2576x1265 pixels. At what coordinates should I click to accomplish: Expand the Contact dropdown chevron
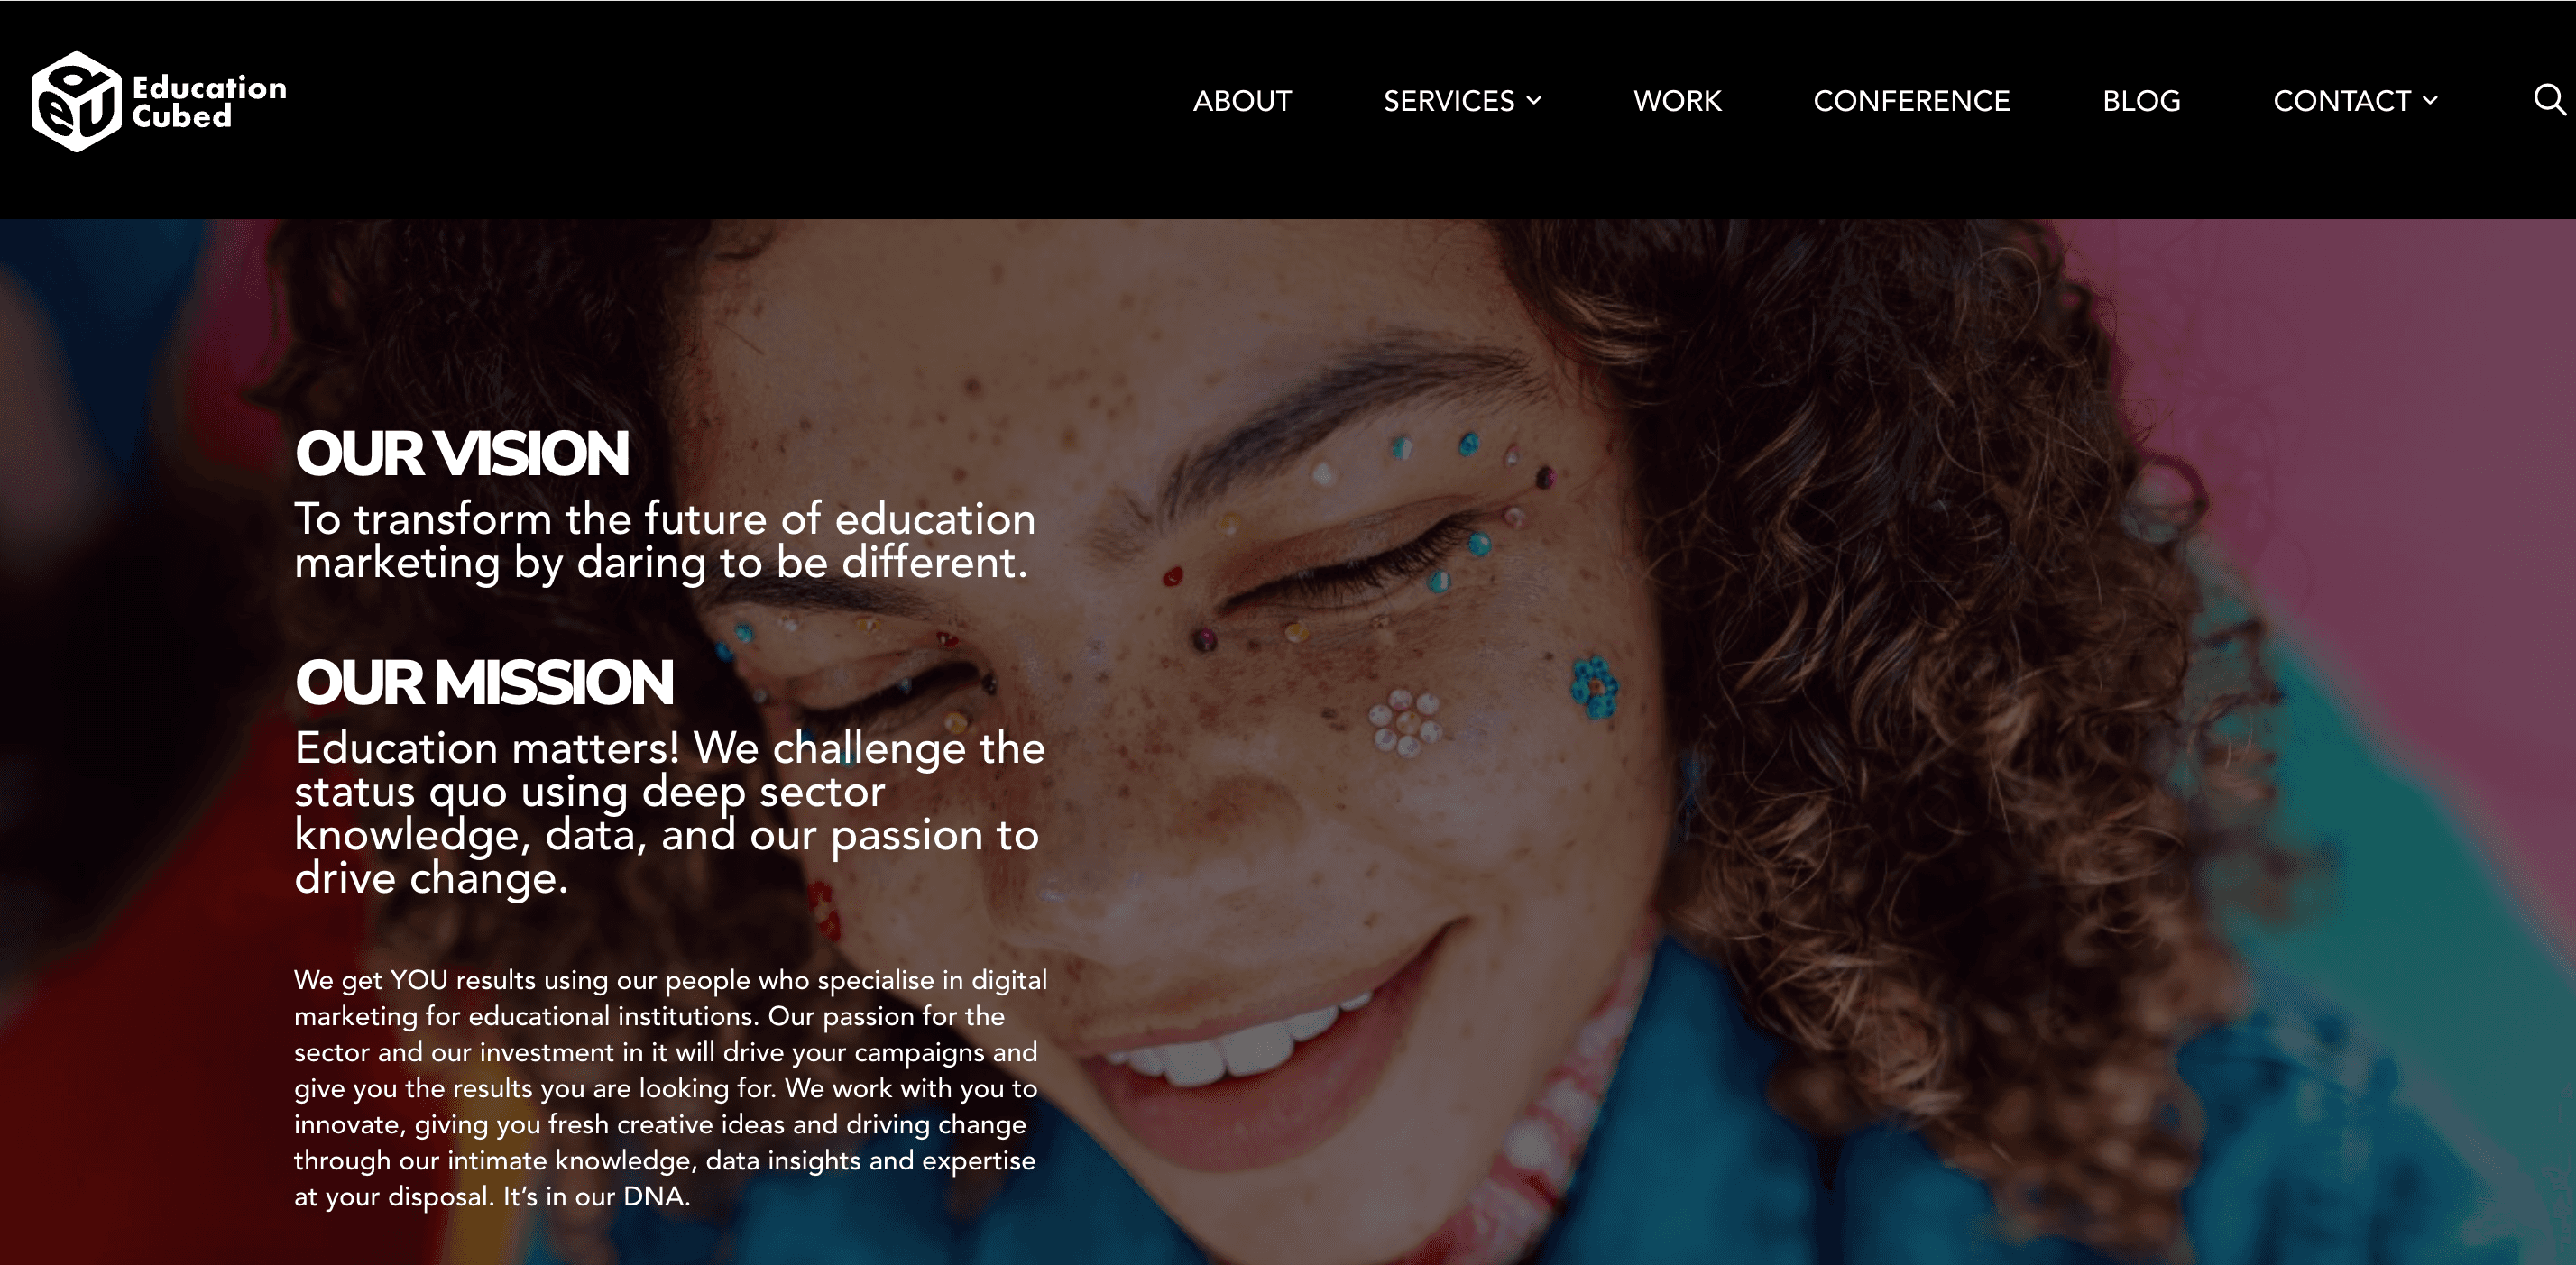point(2430,100)
